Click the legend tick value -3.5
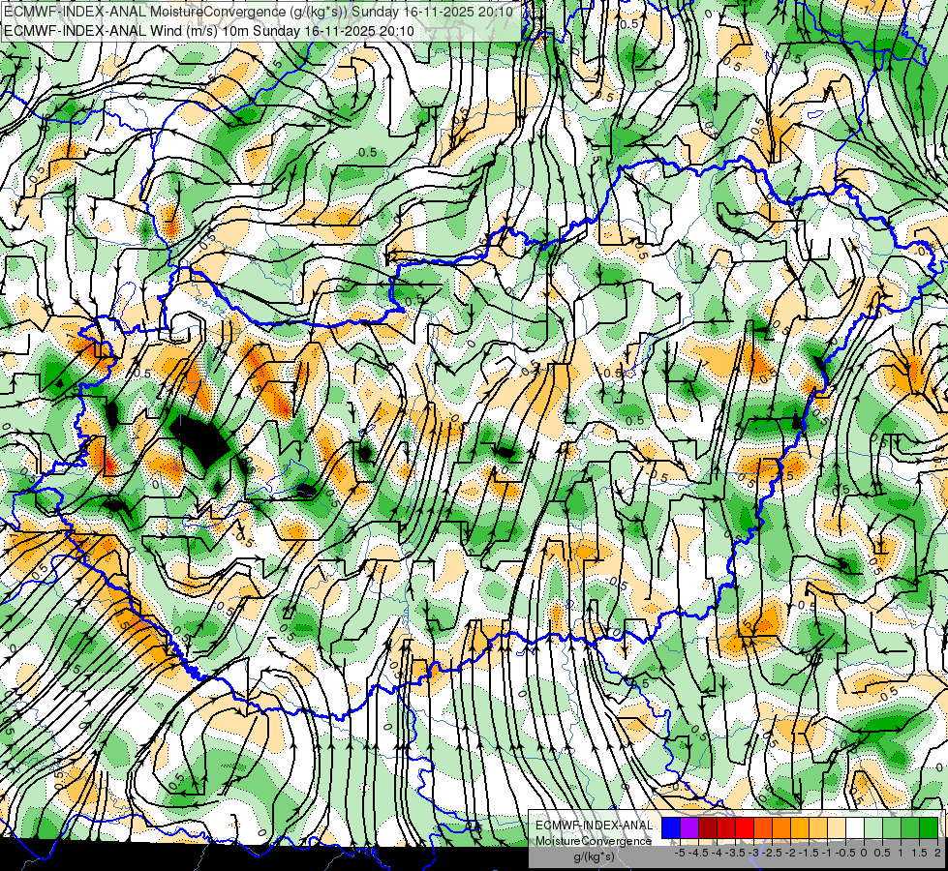 735,853
